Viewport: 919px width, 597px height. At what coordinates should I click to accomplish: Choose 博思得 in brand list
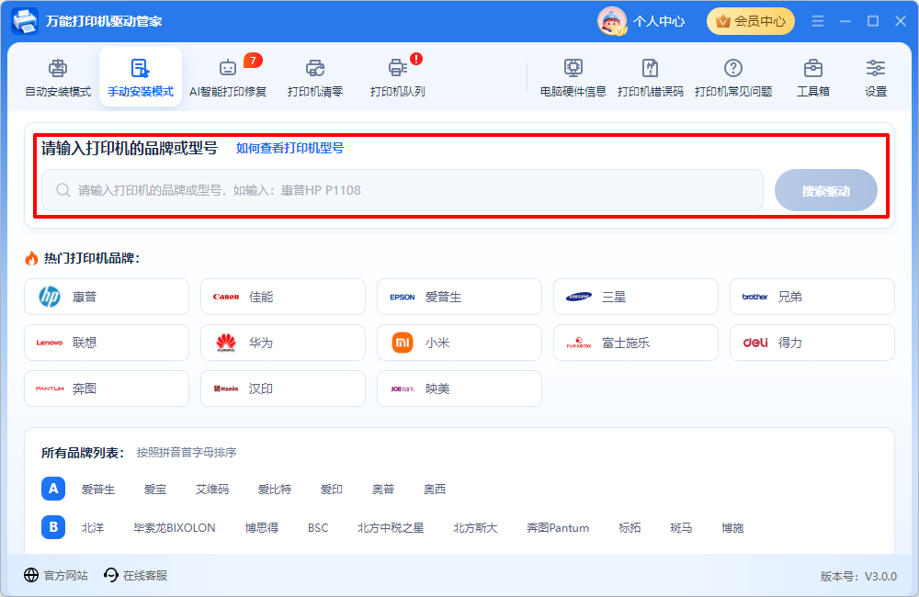click(261, 528)
